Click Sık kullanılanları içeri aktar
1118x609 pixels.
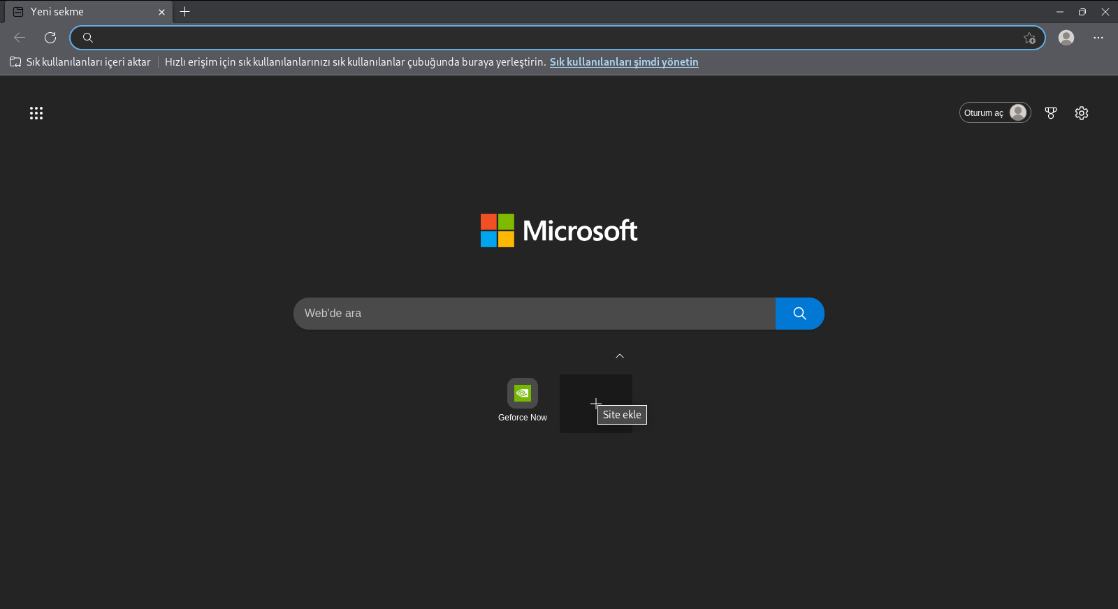(80, 62)
